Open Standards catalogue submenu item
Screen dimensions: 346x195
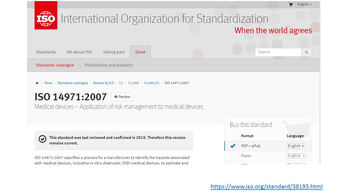(x=55, y=65)
